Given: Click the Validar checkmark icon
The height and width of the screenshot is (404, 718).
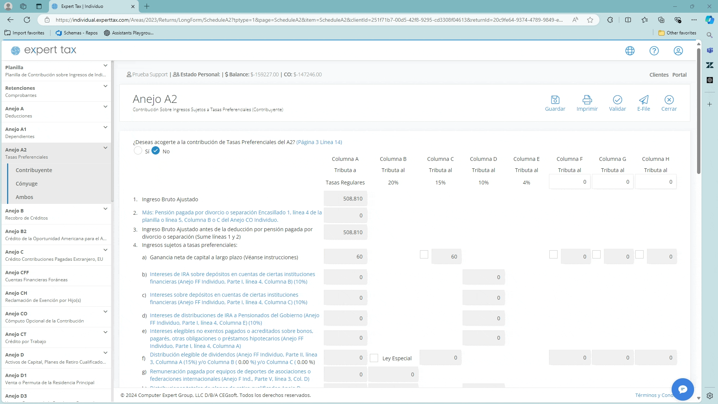Looking at the screenshot, I should coord(617,100).
